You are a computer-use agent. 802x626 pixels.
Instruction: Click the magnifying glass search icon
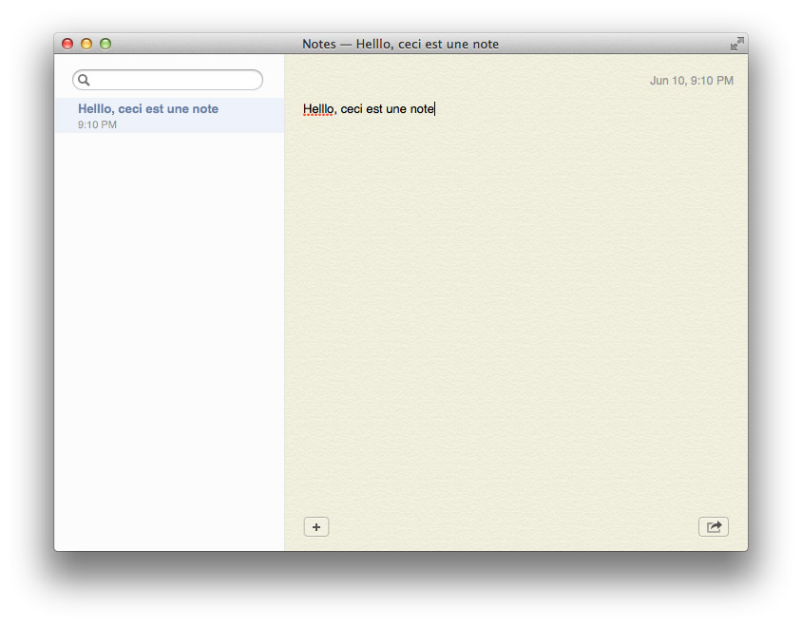[84, 80]
